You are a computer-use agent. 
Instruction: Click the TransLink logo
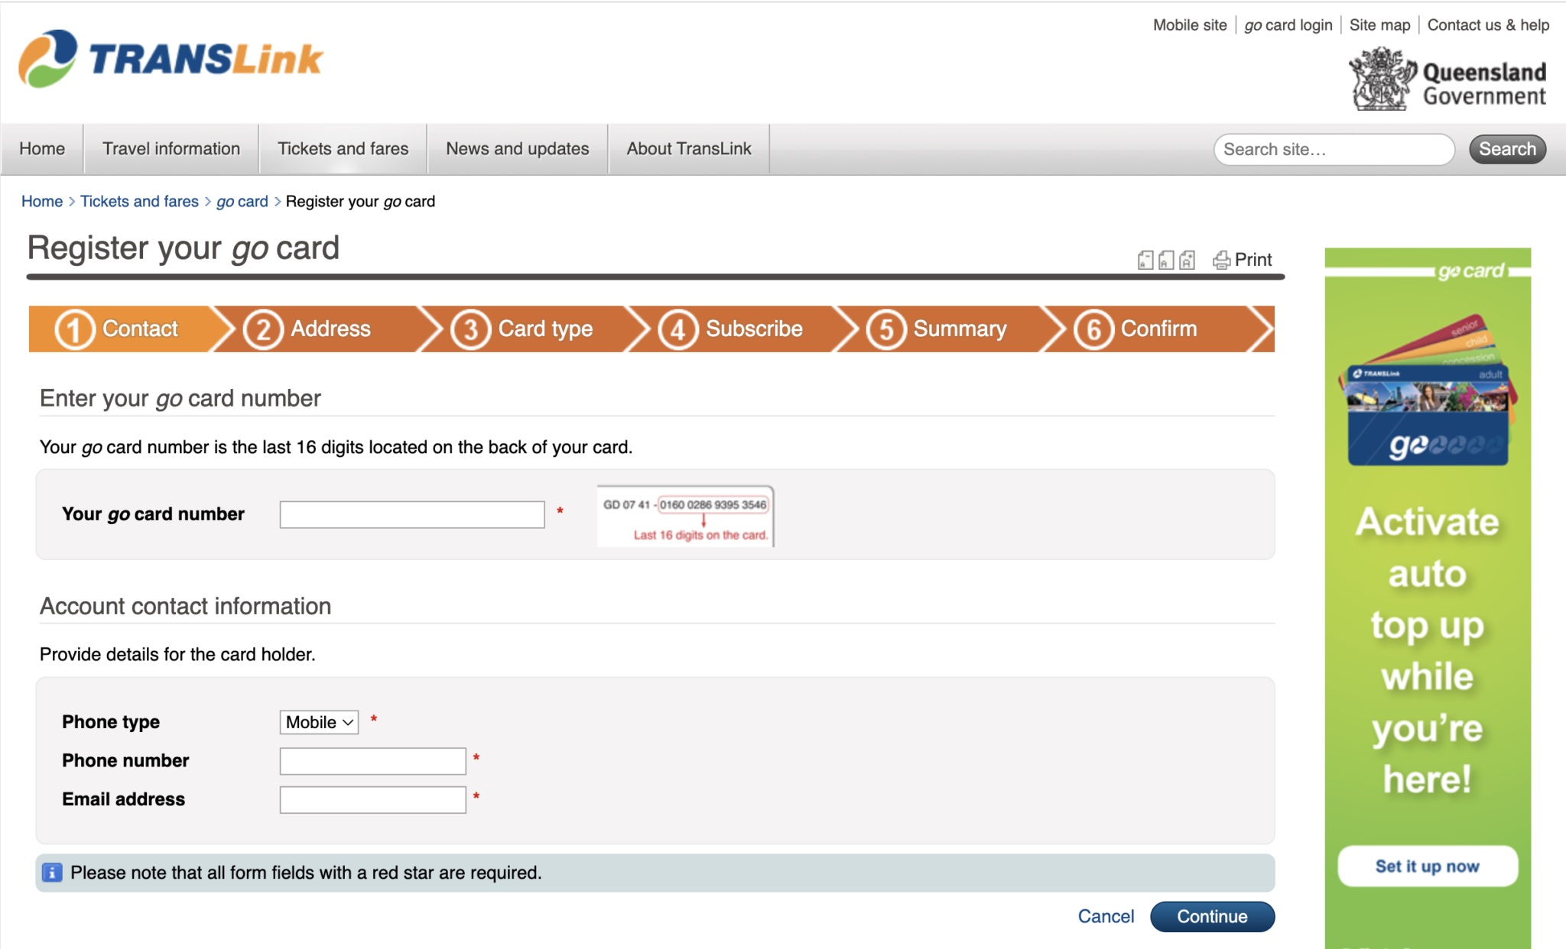(171, 59)
